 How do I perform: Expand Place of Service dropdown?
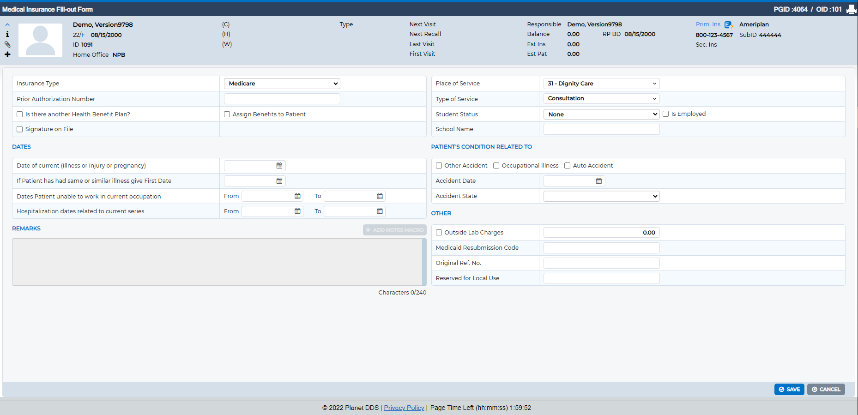[x=602, y=84]
